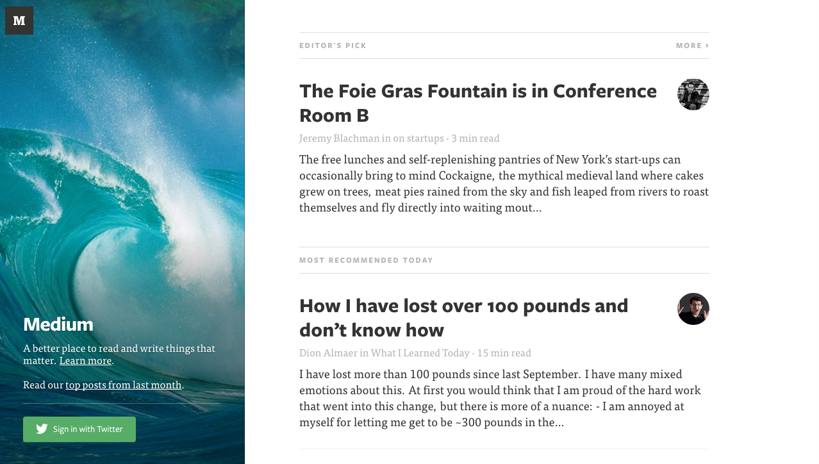
Task: Click the "Most Recommended Today" section label
Action: pos(366,260)
